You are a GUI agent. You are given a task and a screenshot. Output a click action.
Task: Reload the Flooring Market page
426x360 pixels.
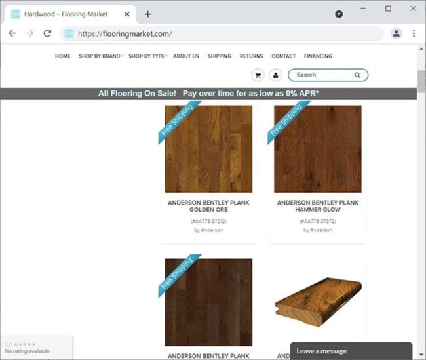(x=48, y=33)
